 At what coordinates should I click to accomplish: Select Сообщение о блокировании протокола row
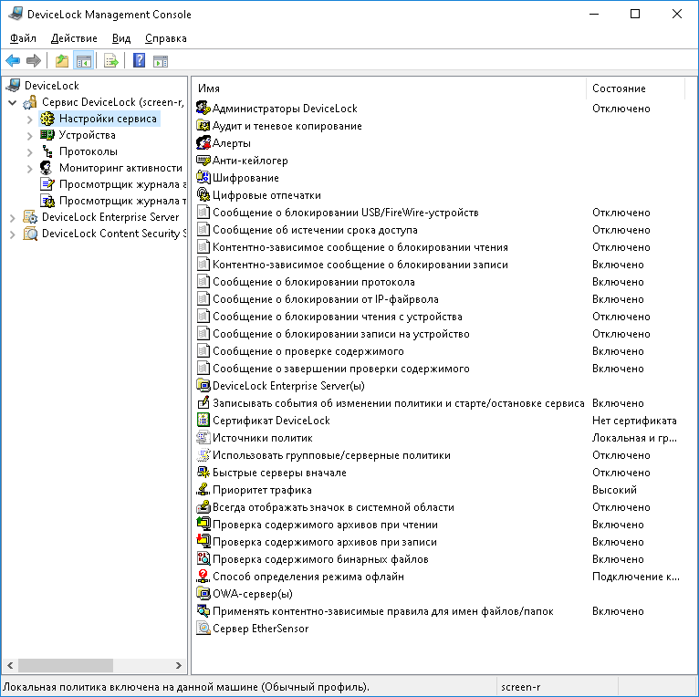click(313, 282)
